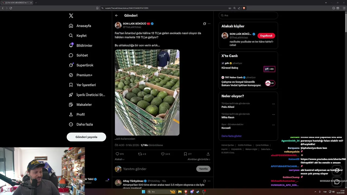This screenshot has width=347, height=195.
Task: Click the Yanıtla reply button
Action: (203, 169)
